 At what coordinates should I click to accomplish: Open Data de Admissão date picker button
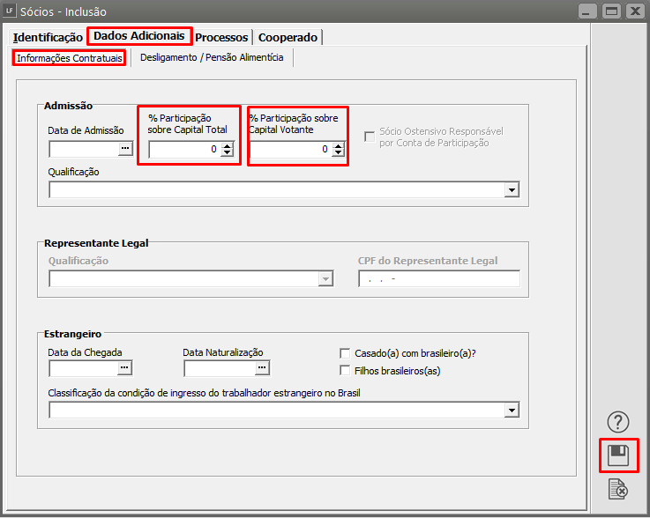coord(124,149)
